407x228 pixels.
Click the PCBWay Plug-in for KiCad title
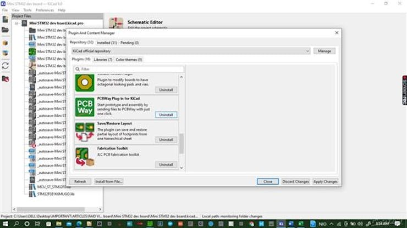click(x=118, y=99)
